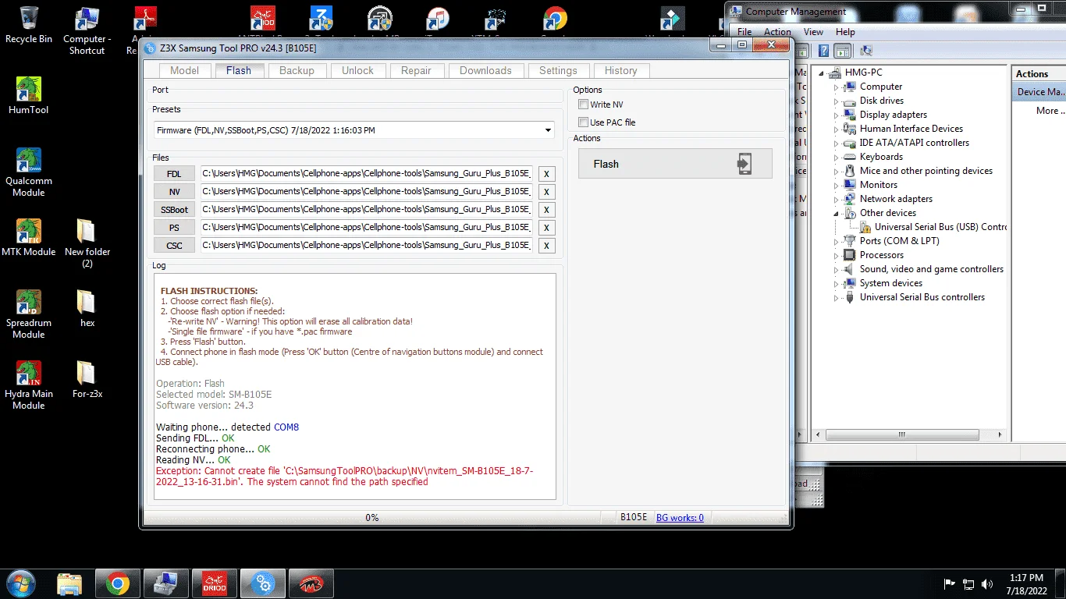Open the Presets firmware dropdown

pos(354,130)
